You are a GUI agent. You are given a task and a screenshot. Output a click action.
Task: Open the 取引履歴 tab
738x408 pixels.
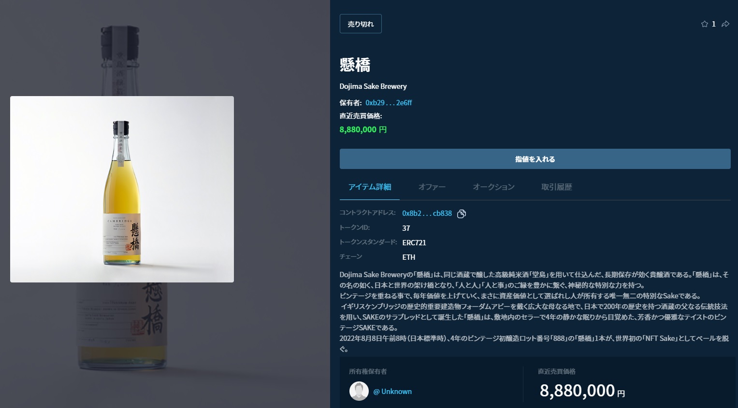pos(557,187)
